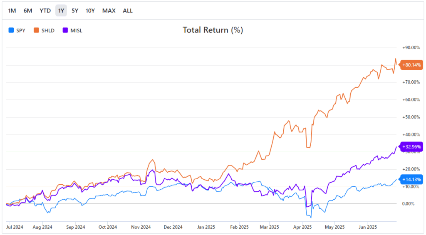Select the 1Y time range
The height and width of the screenshot is (235, 426).
[x=61, y=10]
